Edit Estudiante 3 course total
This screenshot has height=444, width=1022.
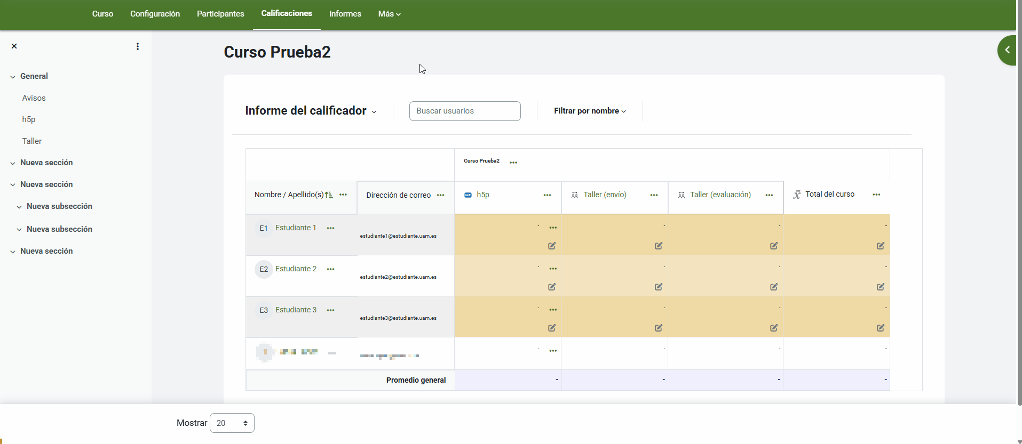click(x=881, y=328)
